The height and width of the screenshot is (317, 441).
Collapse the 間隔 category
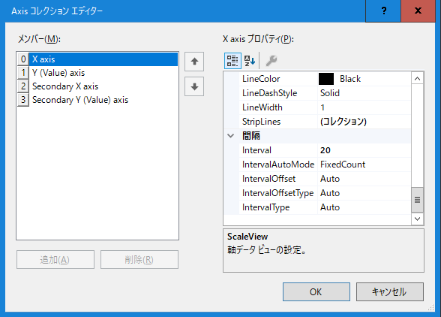(231, 136)
